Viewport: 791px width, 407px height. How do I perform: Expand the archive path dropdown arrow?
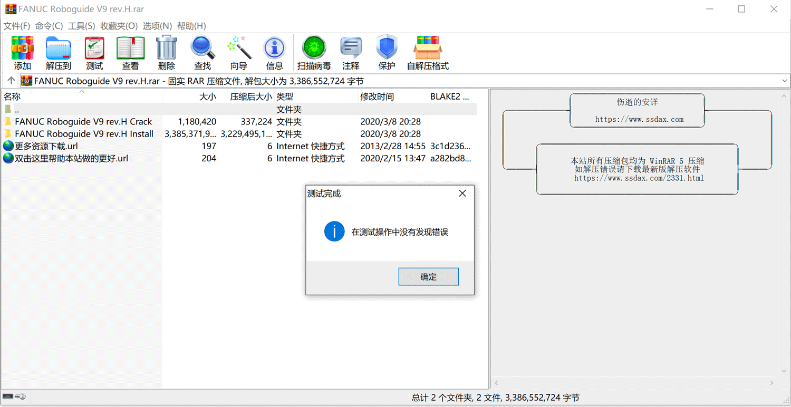tap(785, 81)
